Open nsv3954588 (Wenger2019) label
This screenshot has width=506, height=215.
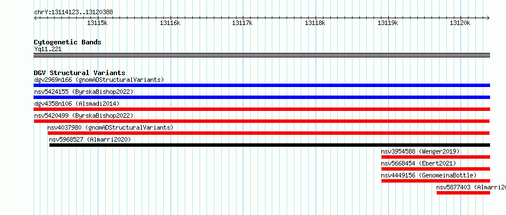420,151
